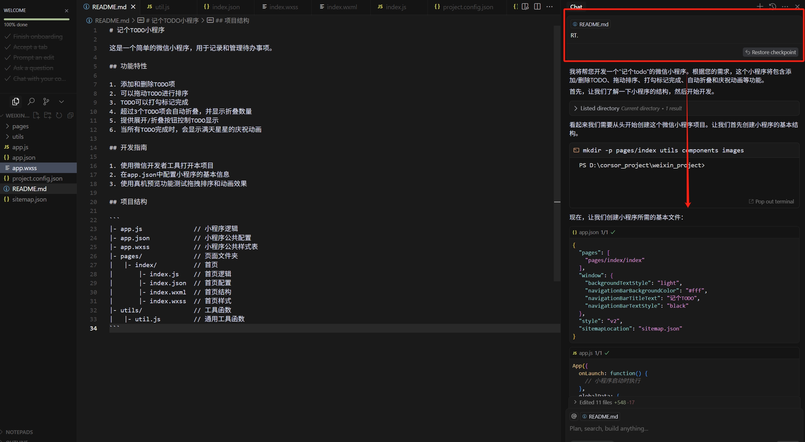Show chat history
Viewport: 805px width, 442px height.
pos(773,6)
